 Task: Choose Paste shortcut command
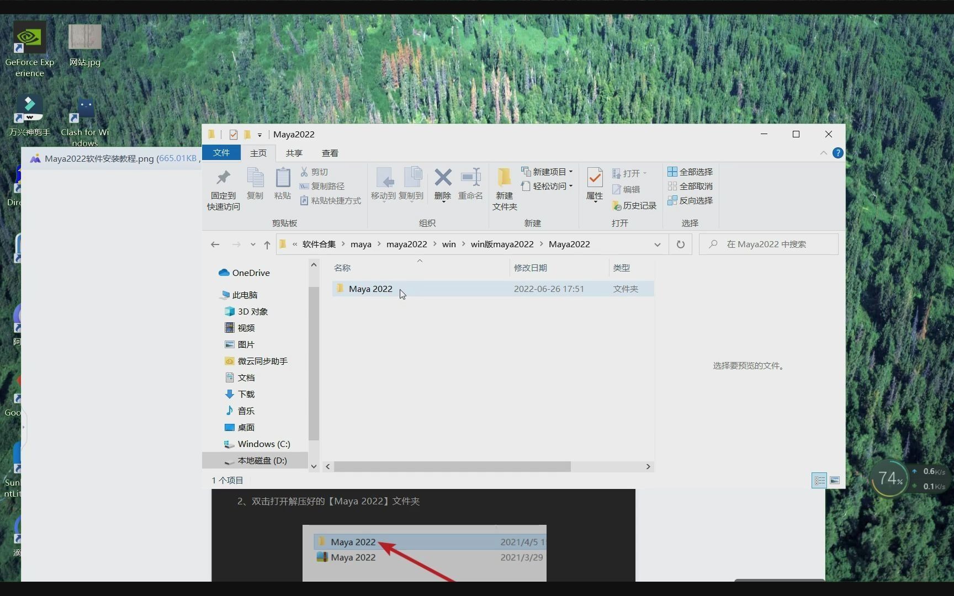tap(331, 201)
